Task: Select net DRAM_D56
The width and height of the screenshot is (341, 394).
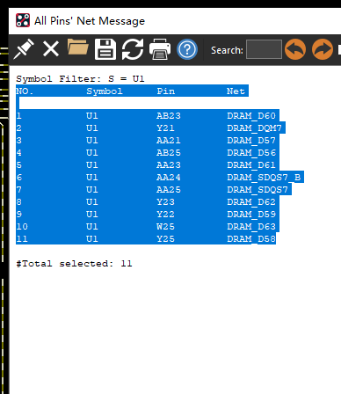Action: 251,153
